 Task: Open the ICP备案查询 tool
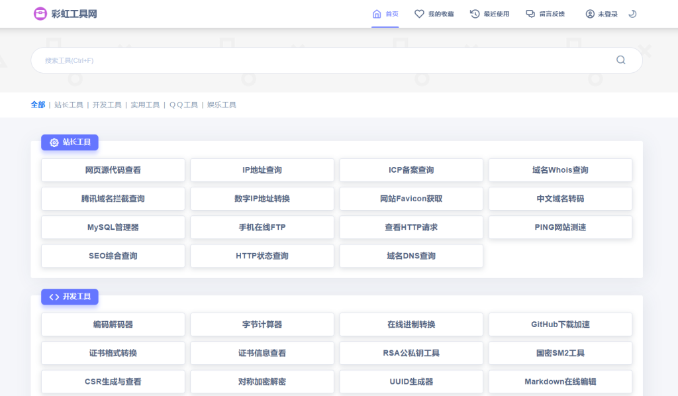[411, 170]
